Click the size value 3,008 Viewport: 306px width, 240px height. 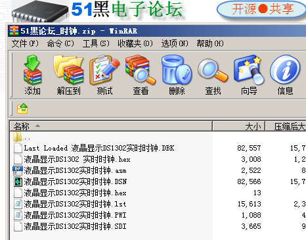251,159
